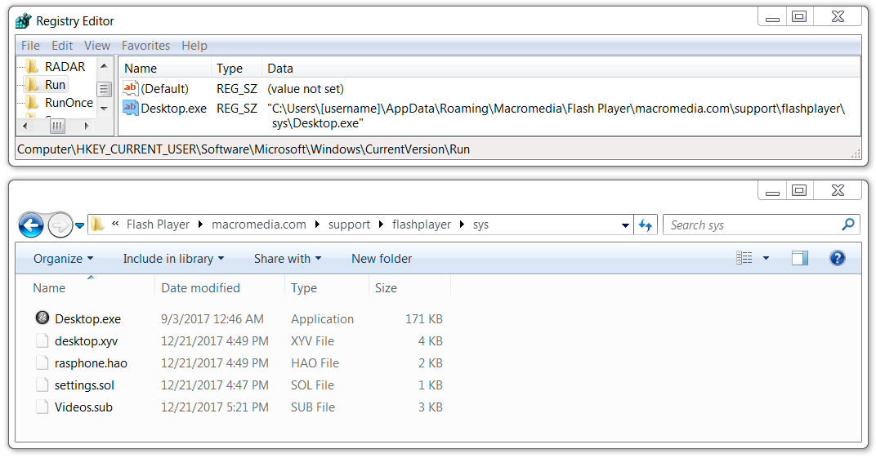
Task: Click the search magnifier icon
Action: point(848,225)
